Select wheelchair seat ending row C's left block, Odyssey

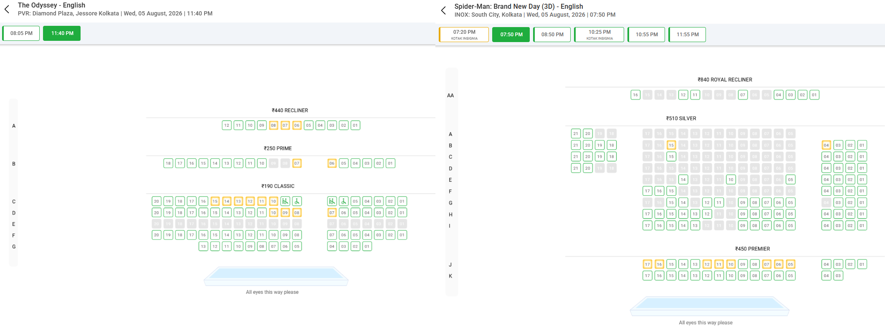[x=297, y=201]
